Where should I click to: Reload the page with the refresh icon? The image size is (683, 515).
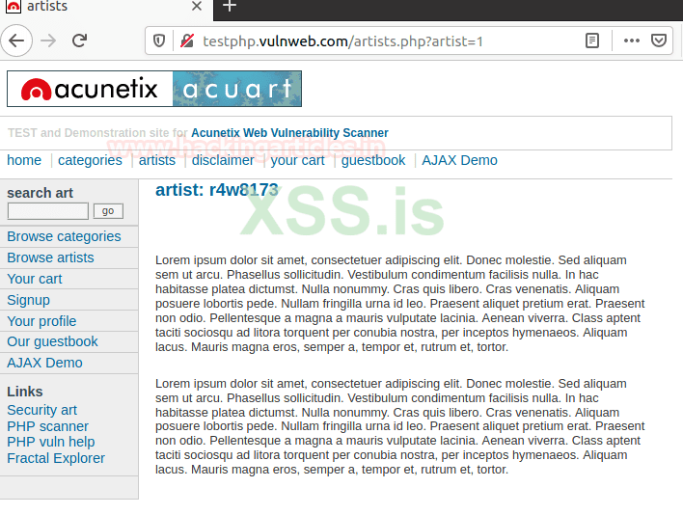(80, 41)
